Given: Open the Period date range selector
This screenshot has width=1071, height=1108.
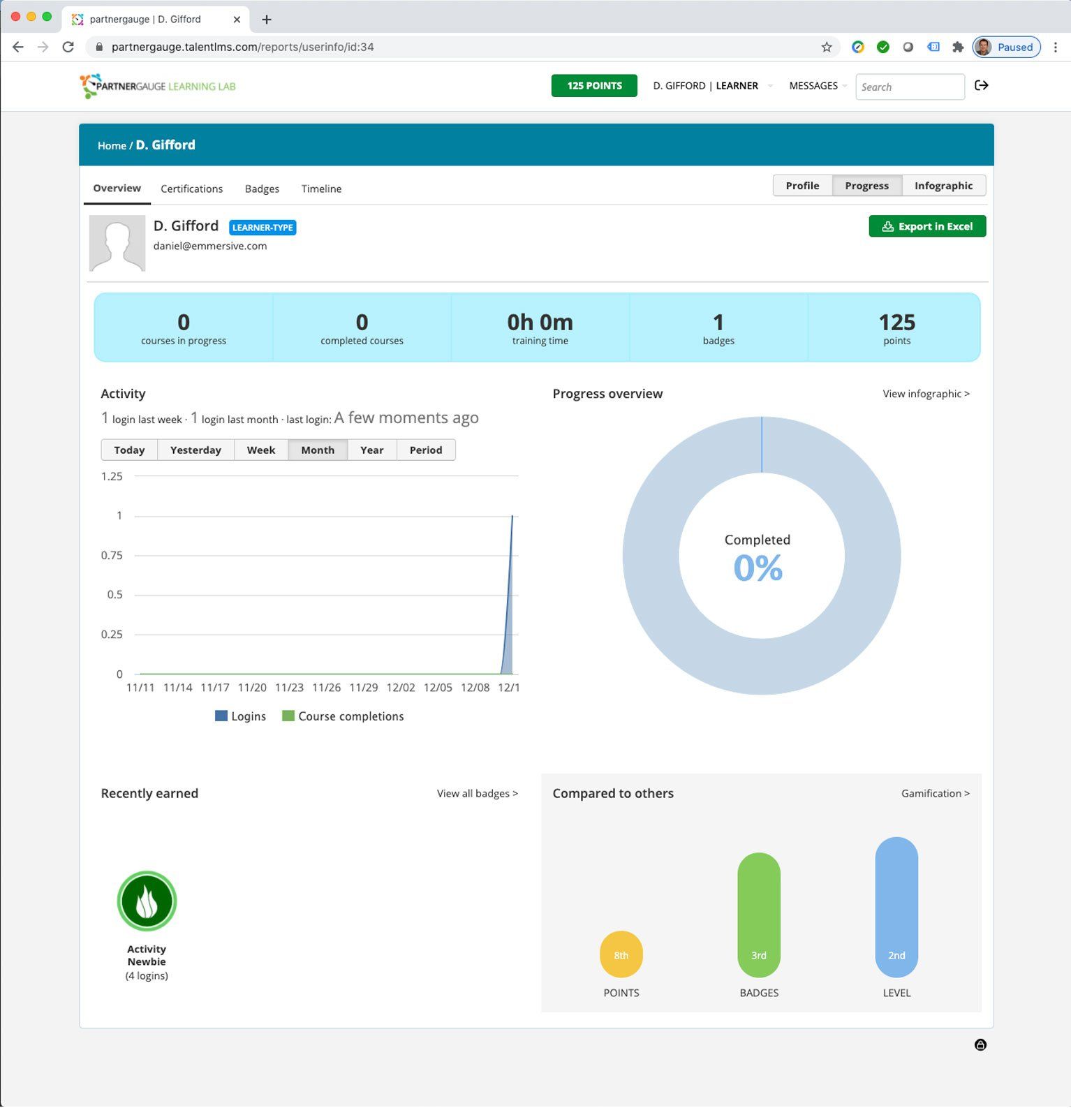Looking at the screenshot, I should [x=425, y=450].
